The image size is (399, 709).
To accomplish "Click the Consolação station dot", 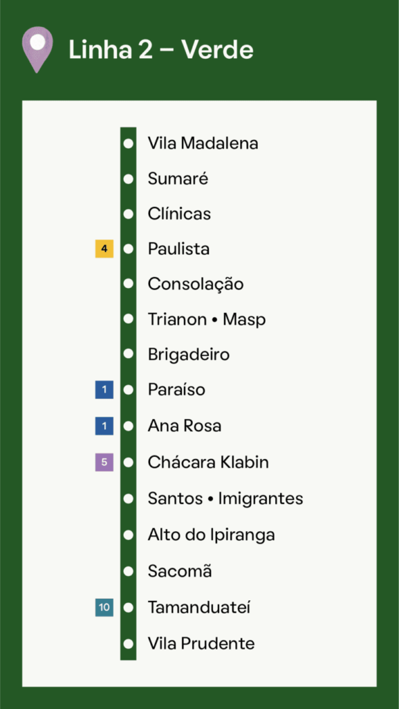I will [x=129, y=284].
